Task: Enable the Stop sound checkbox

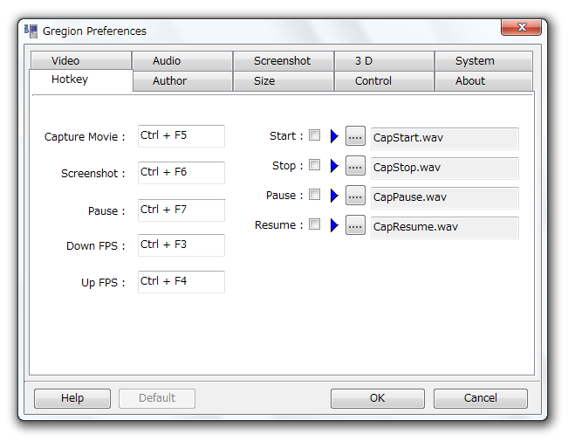Action: click(314, 165)
